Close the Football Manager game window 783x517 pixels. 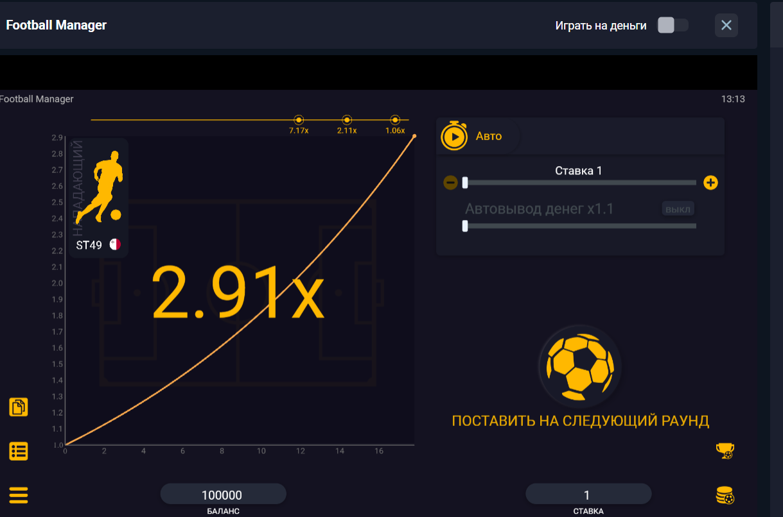coord(726,25)
